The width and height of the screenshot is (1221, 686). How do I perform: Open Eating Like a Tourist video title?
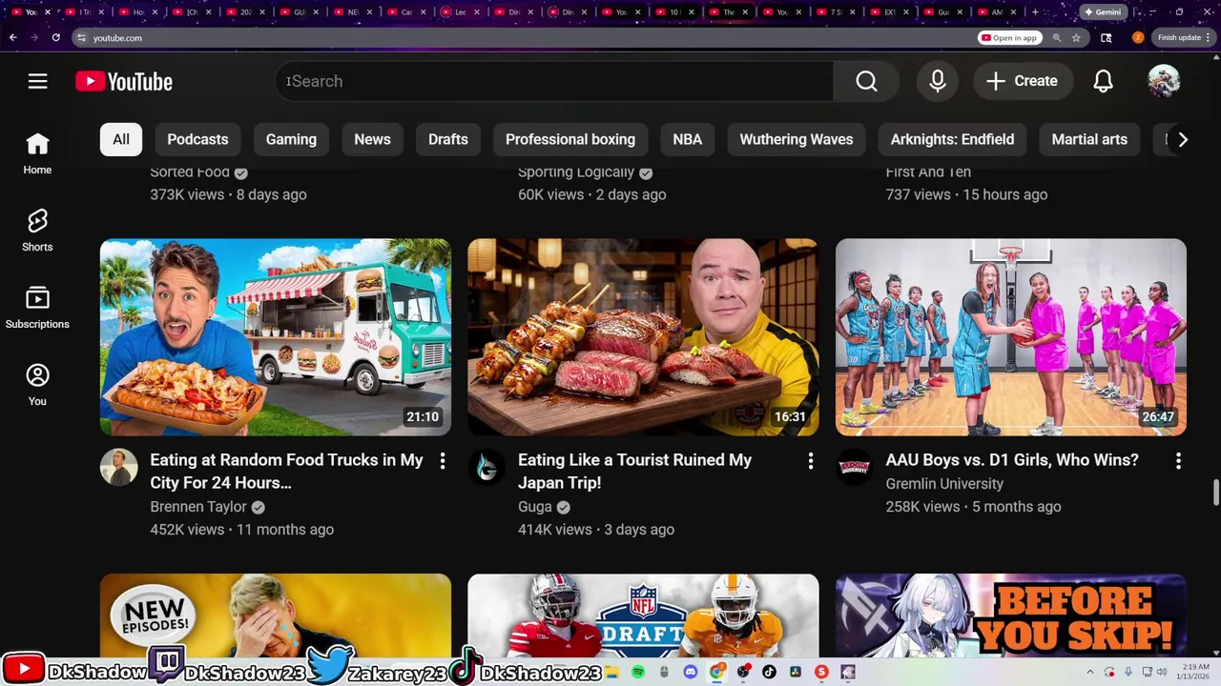634,471
